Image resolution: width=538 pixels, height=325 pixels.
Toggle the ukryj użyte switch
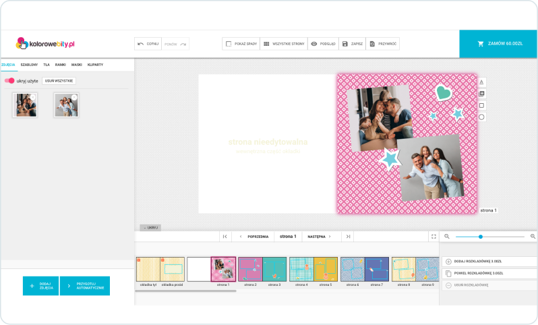[9, 81]
